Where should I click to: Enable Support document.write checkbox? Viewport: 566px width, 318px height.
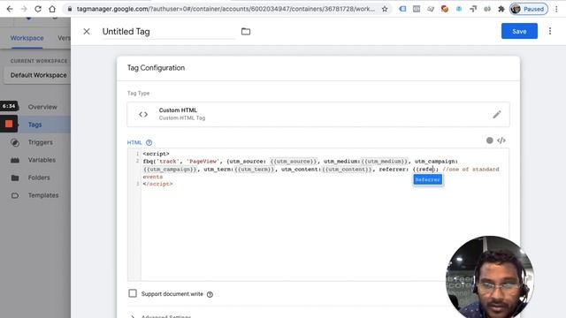coord(133,293)
